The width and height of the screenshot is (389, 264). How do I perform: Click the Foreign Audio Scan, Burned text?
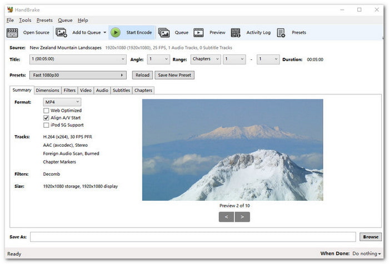click(x=71, y=153)
